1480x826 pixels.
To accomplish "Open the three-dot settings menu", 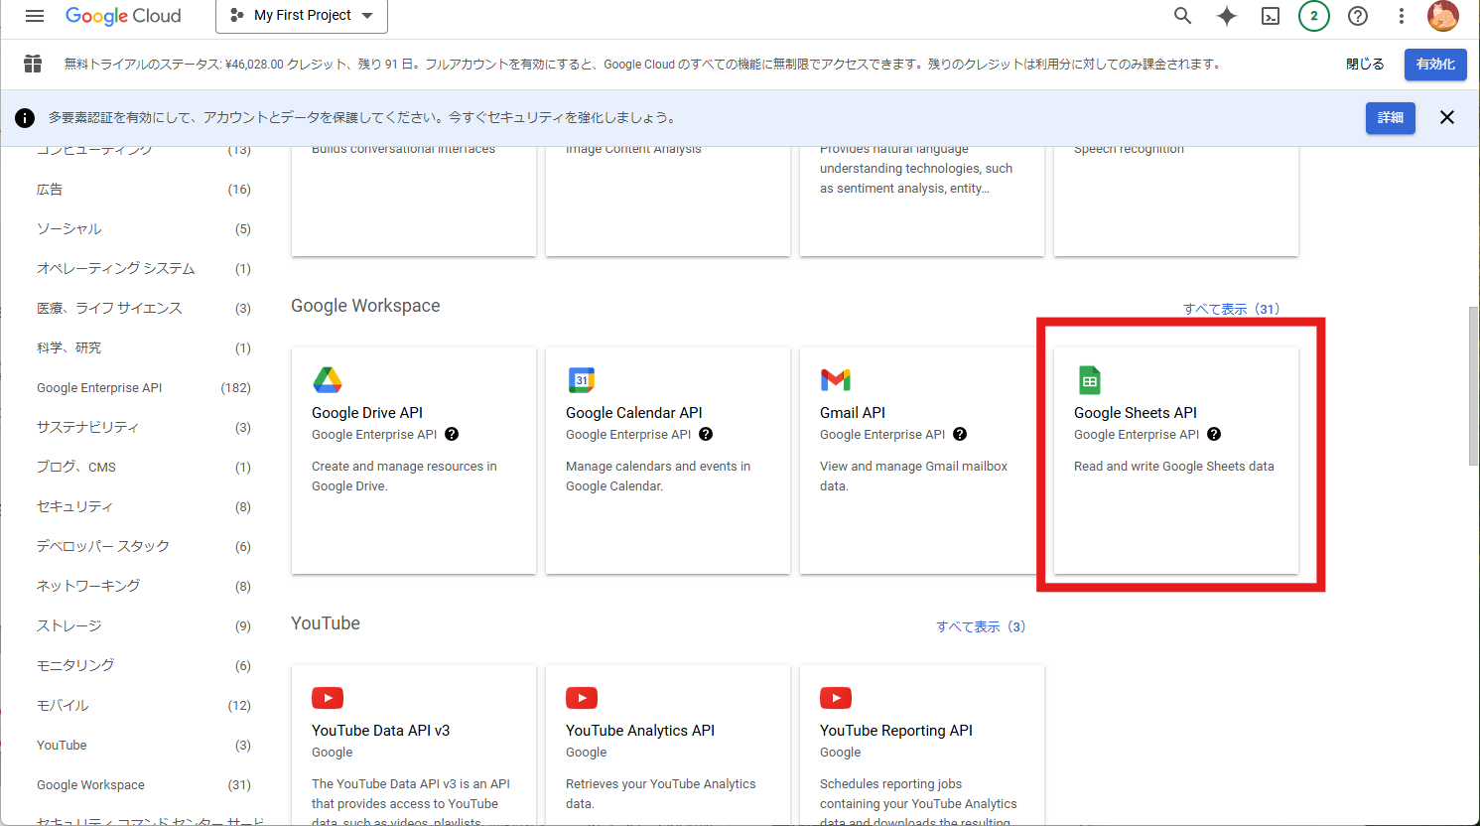I will pos(1402,16).
